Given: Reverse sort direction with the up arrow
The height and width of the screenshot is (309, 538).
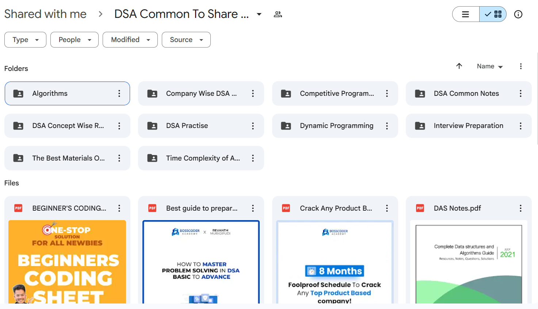Looking at the screenshot, I should [459, 66].
